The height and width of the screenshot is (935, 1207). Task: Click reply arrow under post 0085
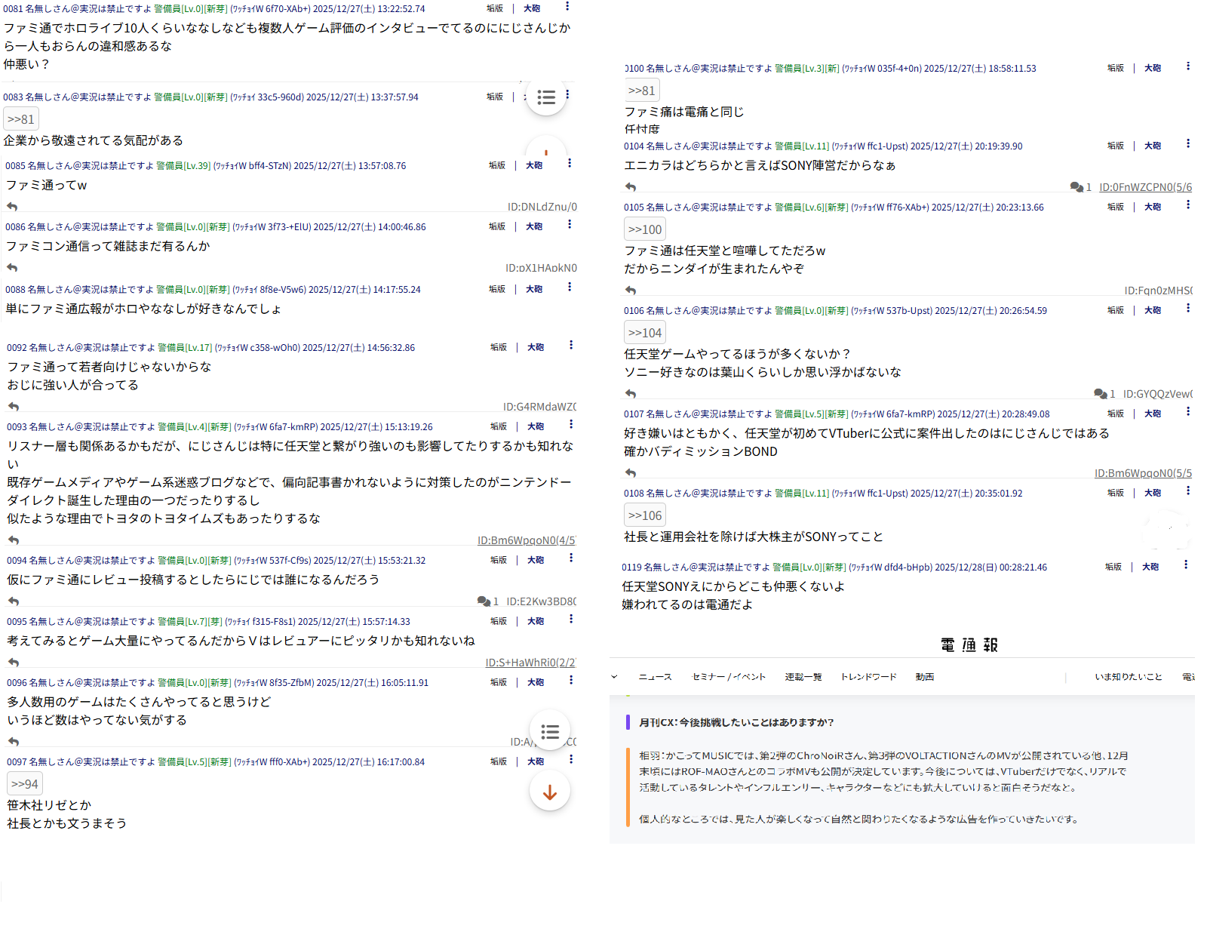pos(12,207)
